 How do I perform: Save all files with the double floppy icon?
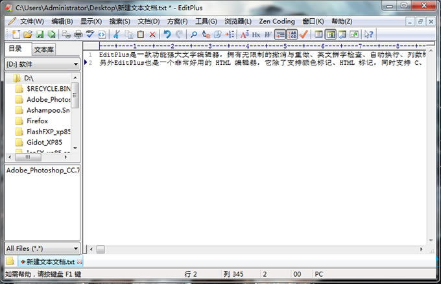[x=51, y=34]
